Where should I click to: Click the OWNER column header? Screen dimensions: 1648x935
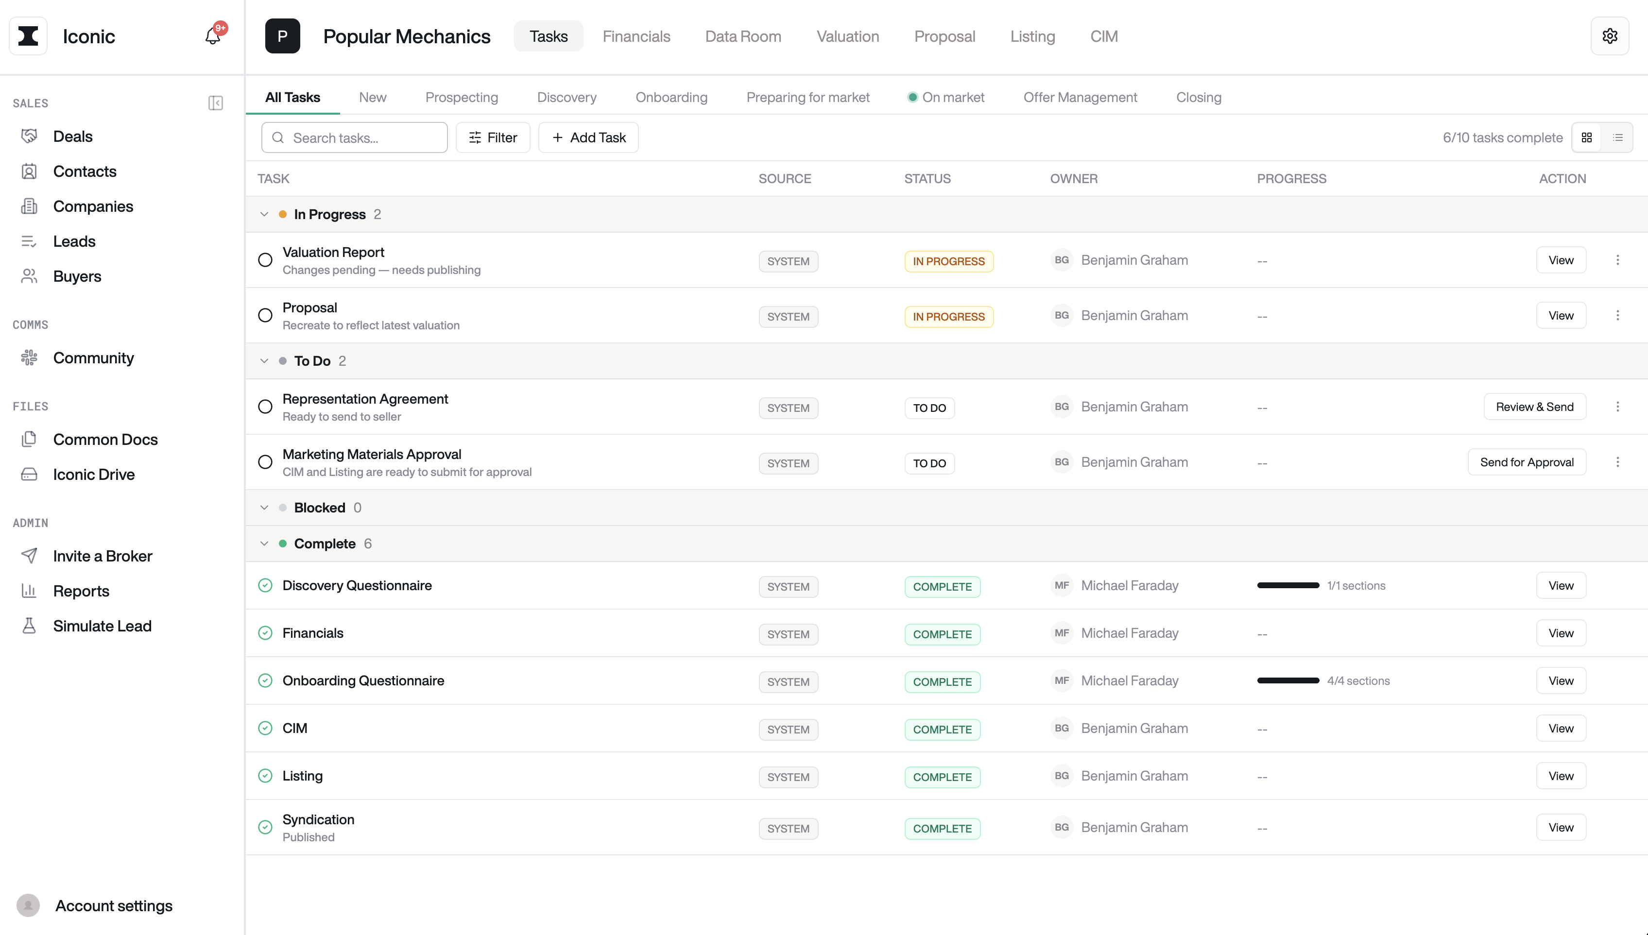(1074, 179)
